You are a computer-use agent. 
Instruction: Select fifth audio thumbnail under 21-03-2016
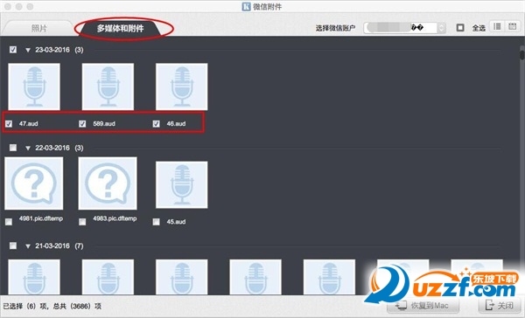(x=329, y=277)
